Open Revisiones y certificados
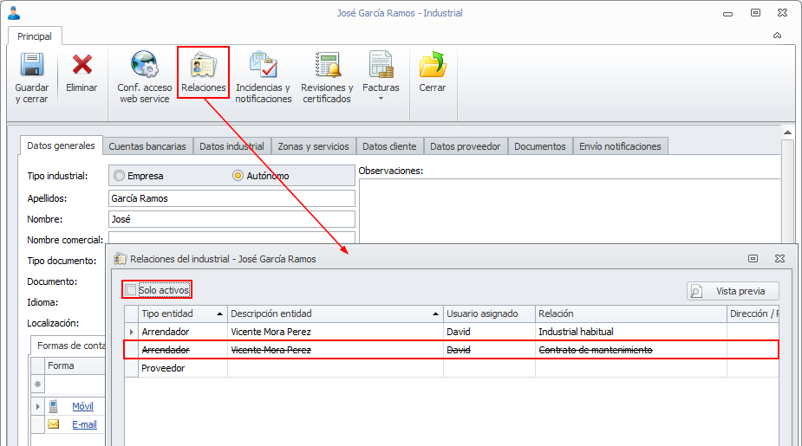The height and width of the screenshot is (446, 802). pos(327,76)
